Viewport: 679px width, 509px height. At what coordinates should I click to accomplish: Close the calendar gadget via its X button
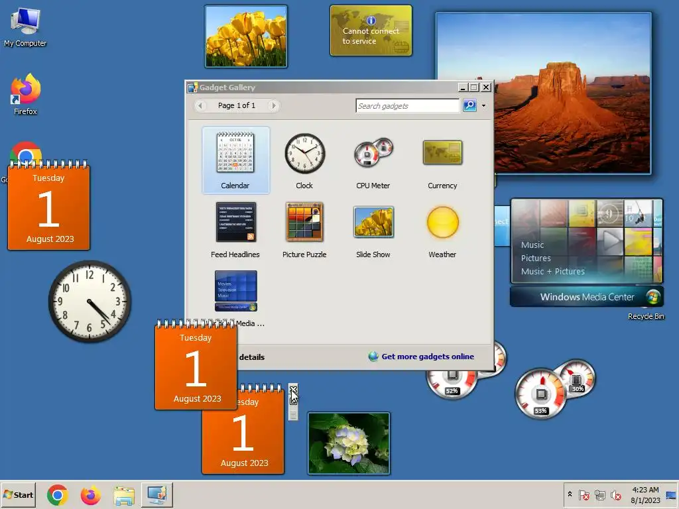click(x=293, y=390)
